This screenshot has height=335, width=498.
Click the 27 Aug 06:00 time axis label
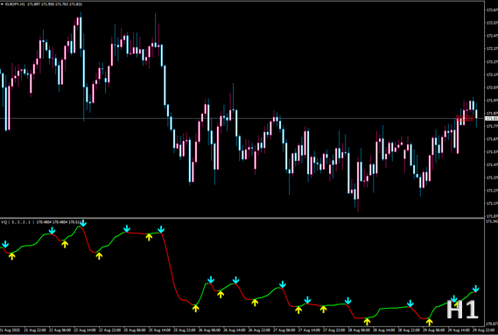[x=284, y=331]
